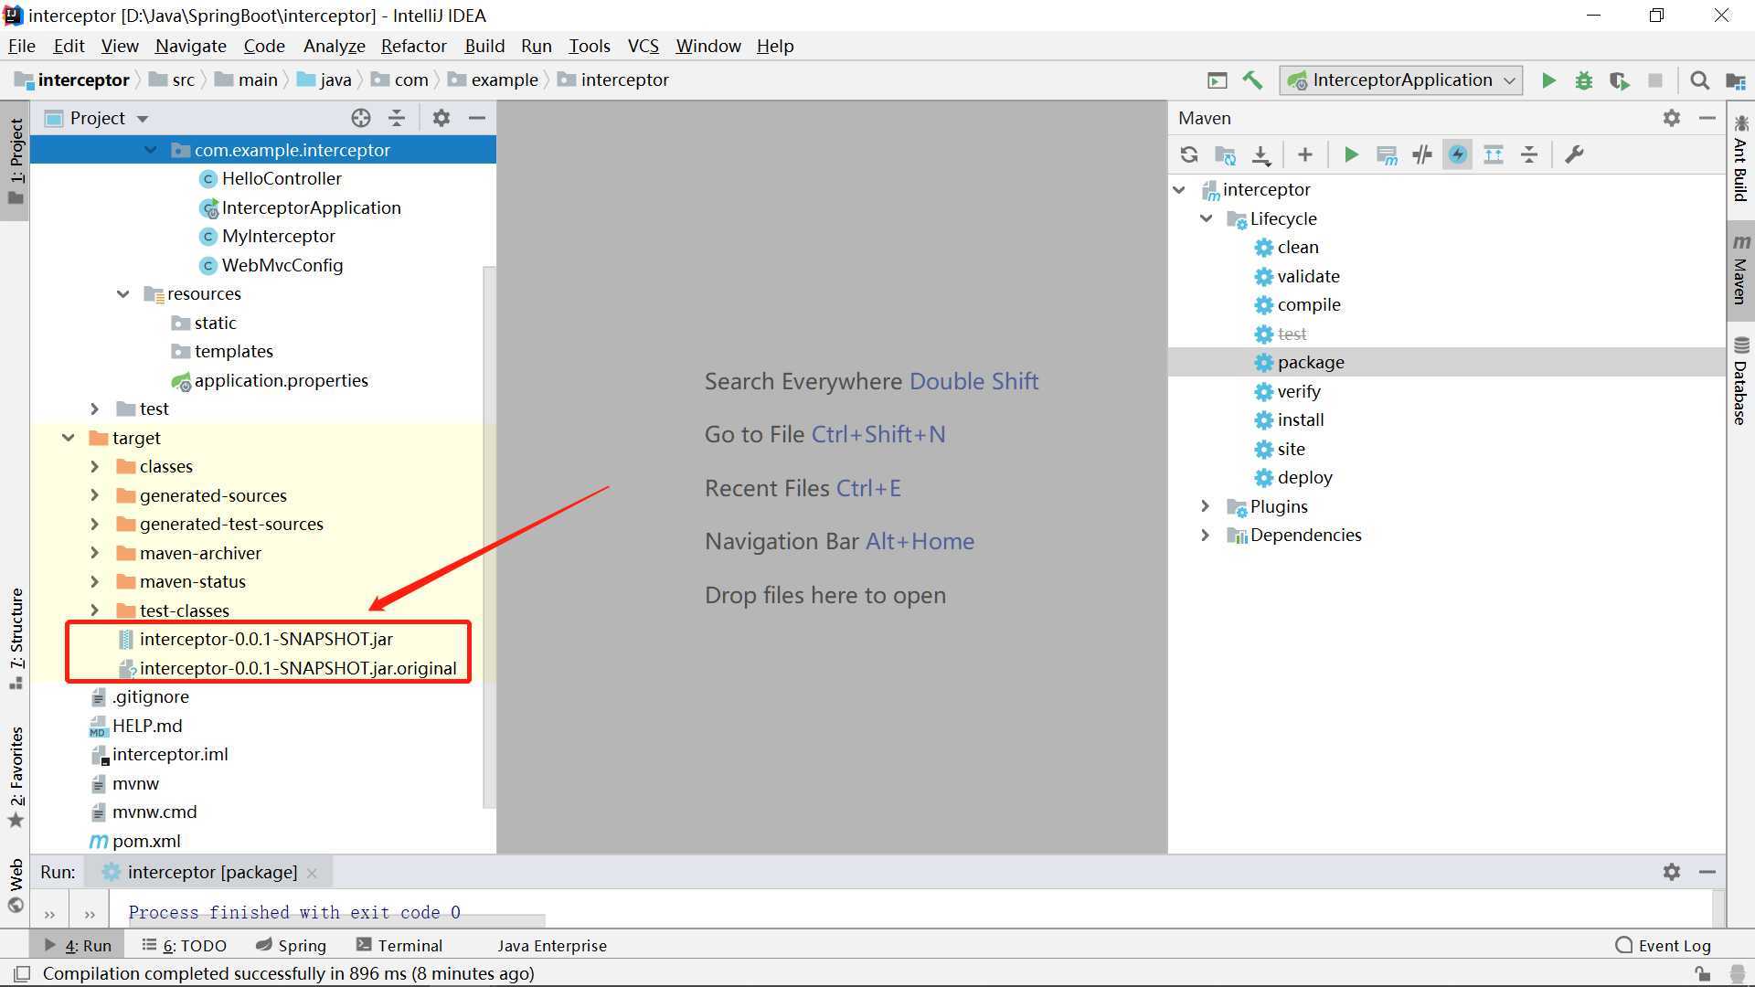Locate current file with crosshair icon in Project panel
Viewport: 1755px width, 987px height.
click(x=361, y=118)
